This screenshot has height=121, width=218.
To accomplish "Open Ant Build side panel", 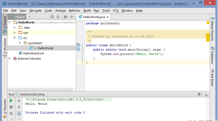I will tap(212, 77).
